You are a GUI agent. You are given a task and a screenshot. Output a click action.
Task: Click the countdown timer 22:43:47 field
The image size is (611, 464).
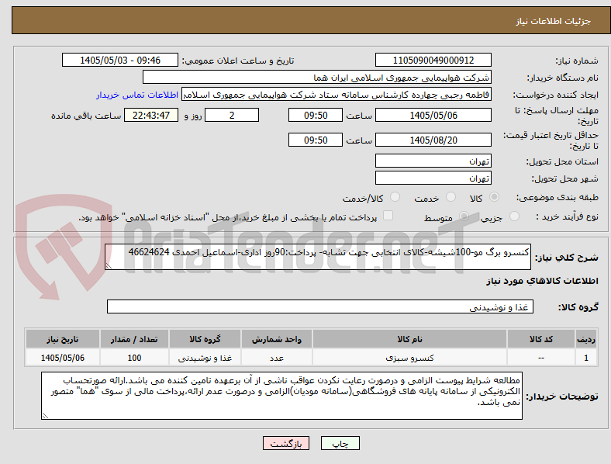151,115
